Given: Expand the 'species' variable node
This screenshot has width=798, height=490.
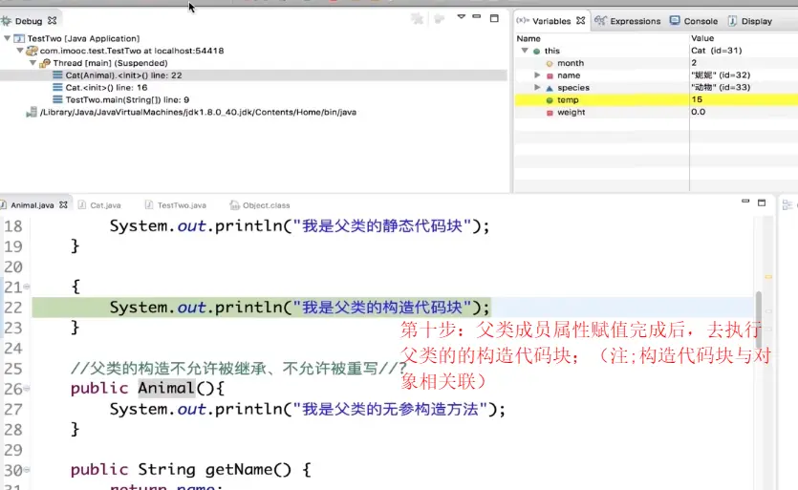Looking at the screenshot, I should pyautogui.click(x=537, y=87).
